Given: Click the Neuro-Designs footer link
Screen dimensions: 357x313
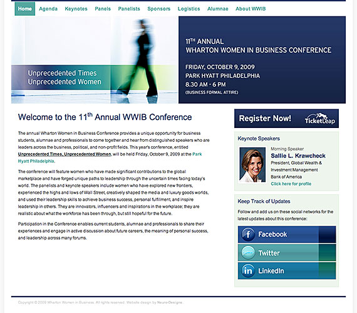Looking at the screenshot, I should coord(170,302).
